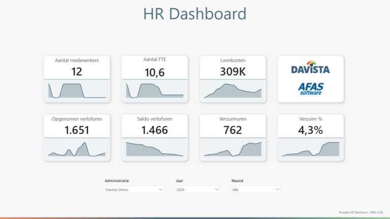The image size is (390, 219).
Task: Click the chevron arrow in the Jaar dropdown
Action: pyautogui.click(x=217, y=190)
